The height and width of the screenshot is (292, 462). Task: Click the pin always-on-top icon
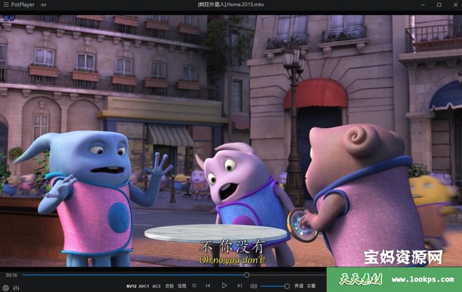point(43,5)
